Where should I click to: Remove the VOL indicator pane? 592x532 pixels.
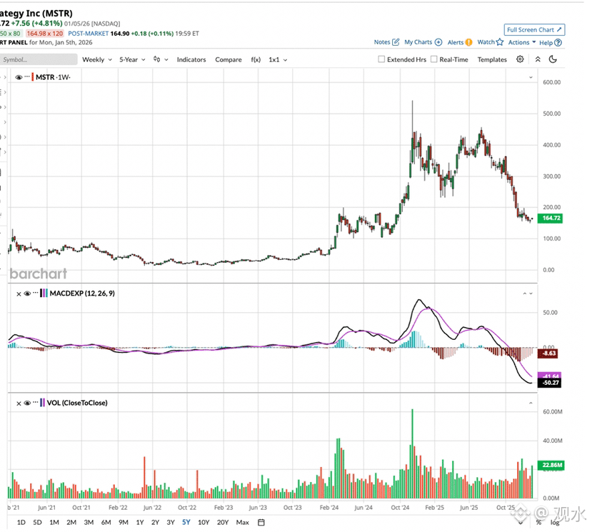tap(19, 403)
